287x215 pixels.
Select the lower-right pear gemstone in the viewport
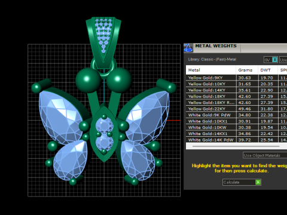tap(138, 160)
